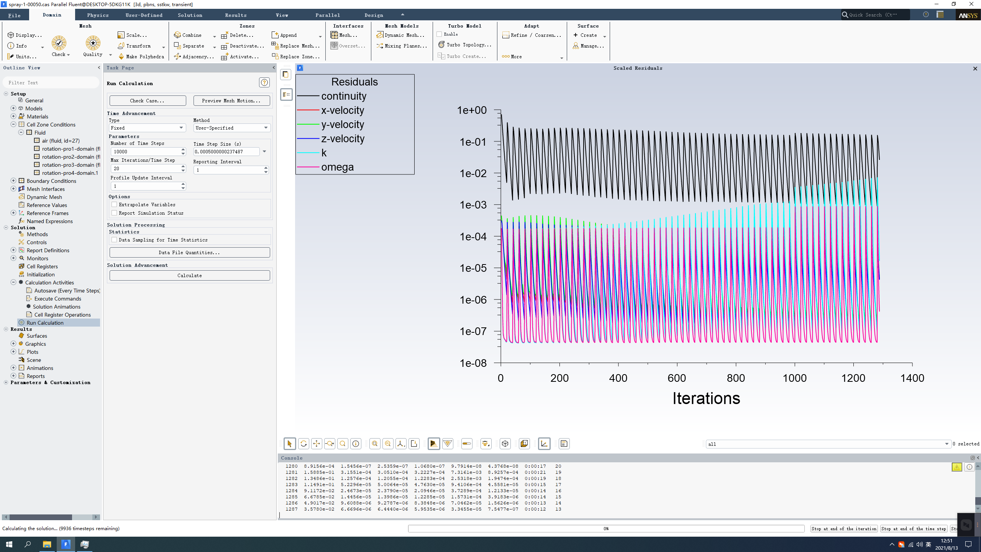Image resolution: width=981 pixels, height=552 pixels.
Task: Click the Number of Time Steps field
Action: 145,151
